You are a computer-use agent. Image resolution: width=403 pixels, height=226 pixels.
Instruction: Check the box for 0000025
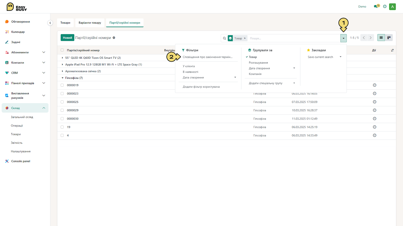[62, 102]
